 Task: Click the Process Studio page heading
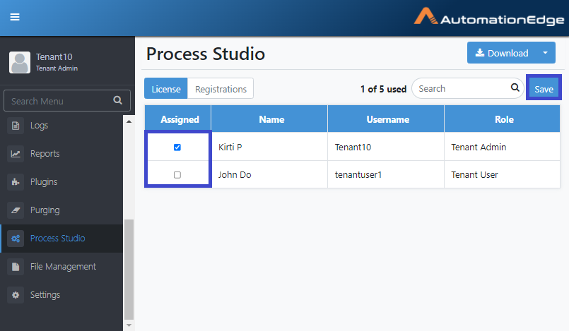[x=206, y=54]
